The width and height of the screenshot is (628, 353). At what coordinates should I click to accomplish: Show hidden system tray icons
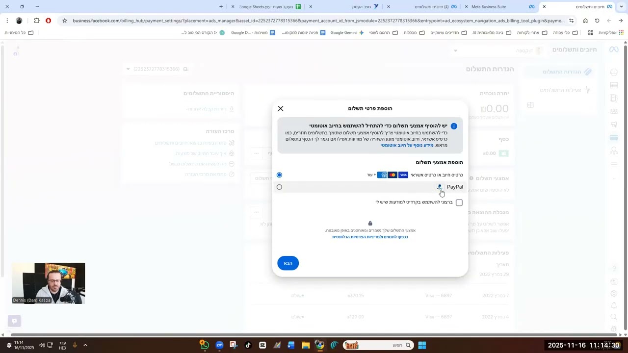click(85, 345)
